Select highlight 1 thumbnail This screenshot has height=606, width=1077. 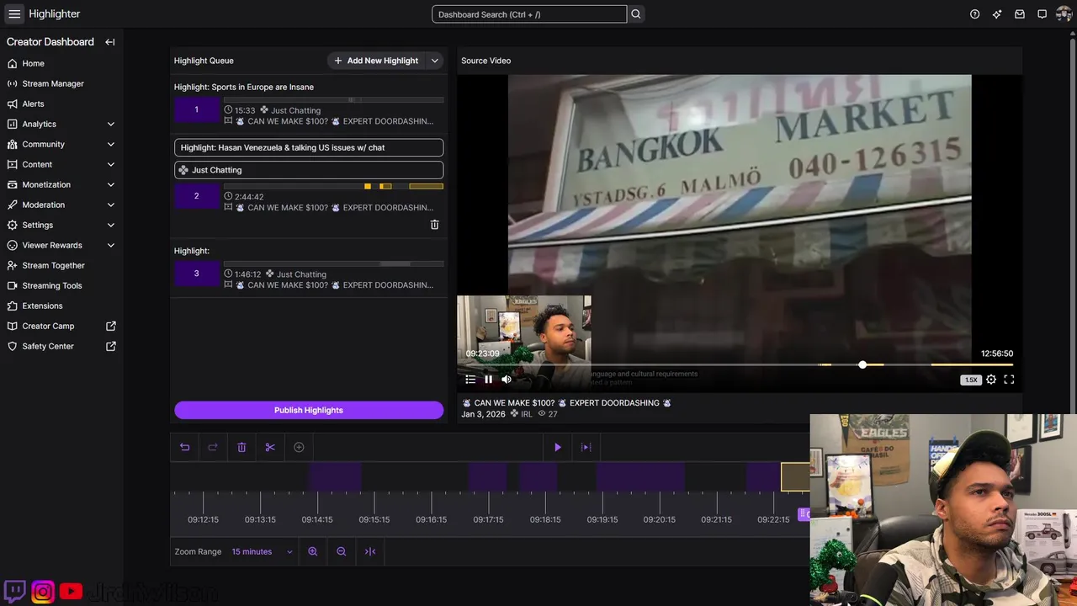(x=197, y=109)
